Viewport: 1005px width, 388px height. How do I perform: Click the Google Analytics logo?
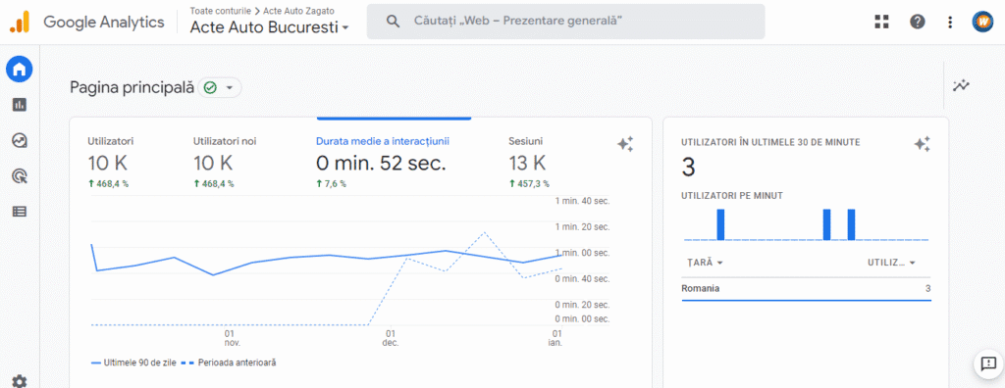(x=20, y=22)
